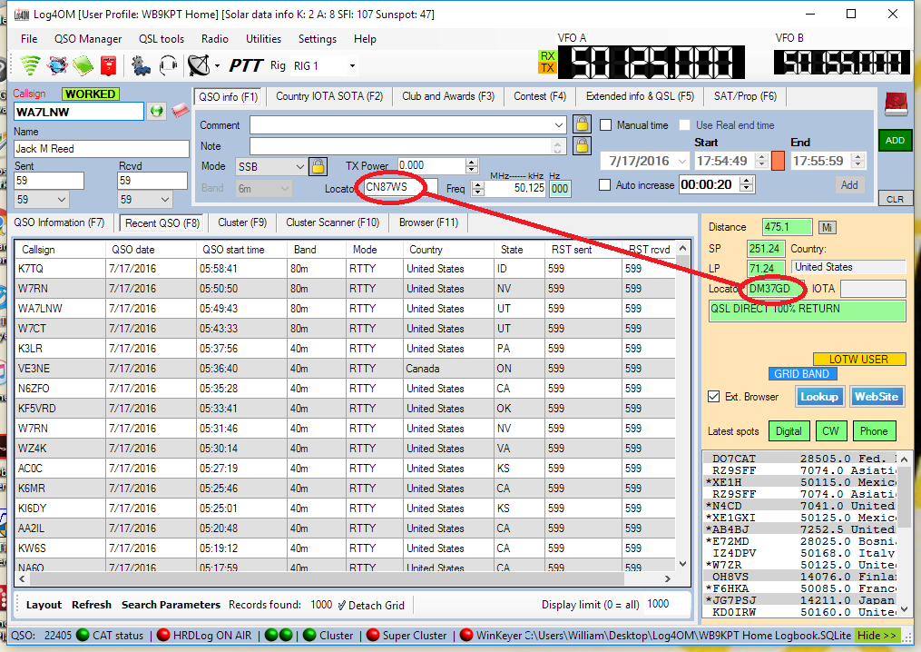Viewport: 921px width, 652px height.
Task: Toggle the lock icon next to Note
Action: pos(582,145)
